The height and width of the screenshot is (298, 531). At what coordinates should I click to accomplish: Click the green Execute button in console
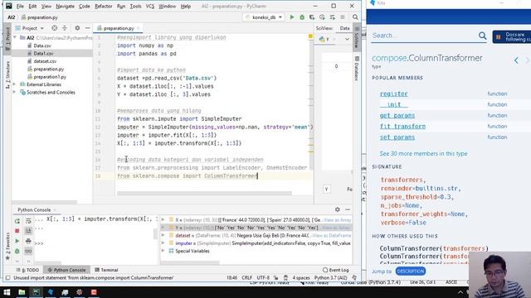point(17,241)
